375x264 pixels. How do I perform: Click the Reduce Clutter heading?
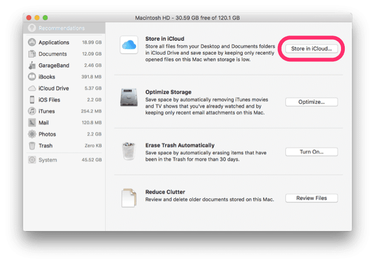click(165, 192)
